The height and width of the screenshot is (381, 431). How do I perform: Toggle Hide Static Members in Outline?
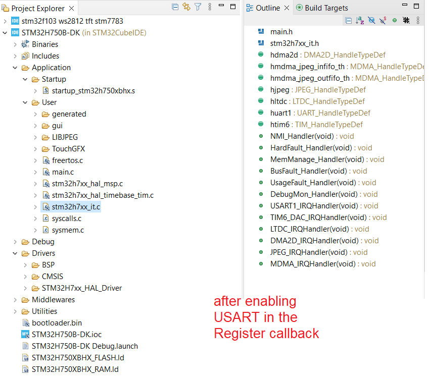pos(383,21)
